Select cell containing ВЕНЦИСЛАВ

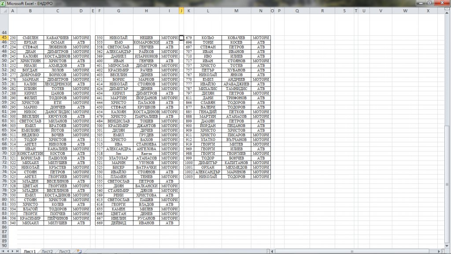tap(118, 121)
